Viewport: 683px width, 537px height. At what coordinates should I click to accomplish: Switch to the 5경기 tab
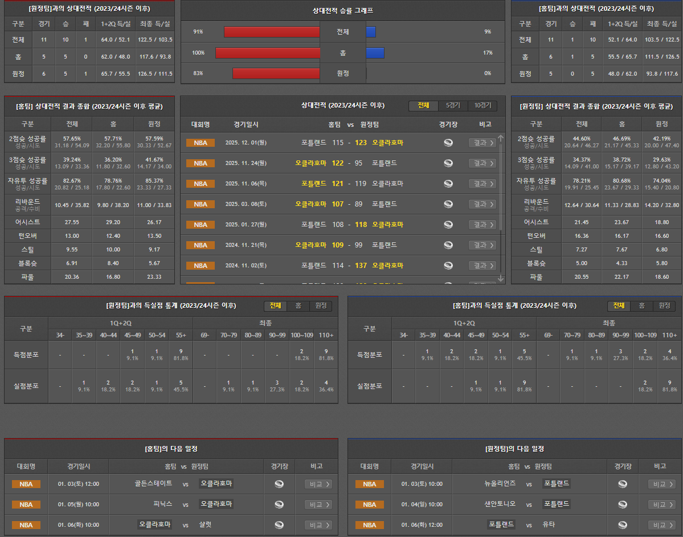453,106
